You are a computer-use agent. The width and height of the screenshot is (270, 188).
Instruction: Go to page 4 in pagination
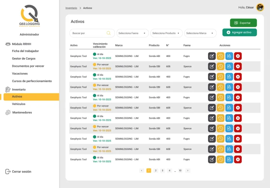tap(169, 170)
